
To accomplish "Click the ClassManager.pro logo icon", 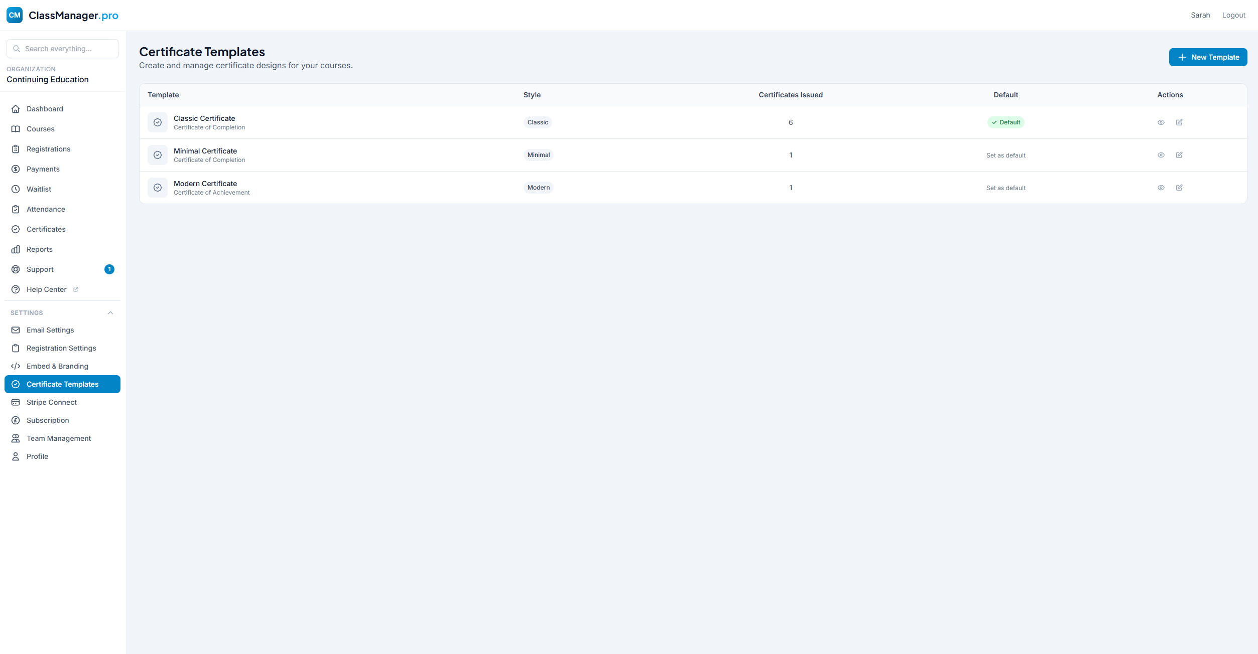I will click(15, 15).
